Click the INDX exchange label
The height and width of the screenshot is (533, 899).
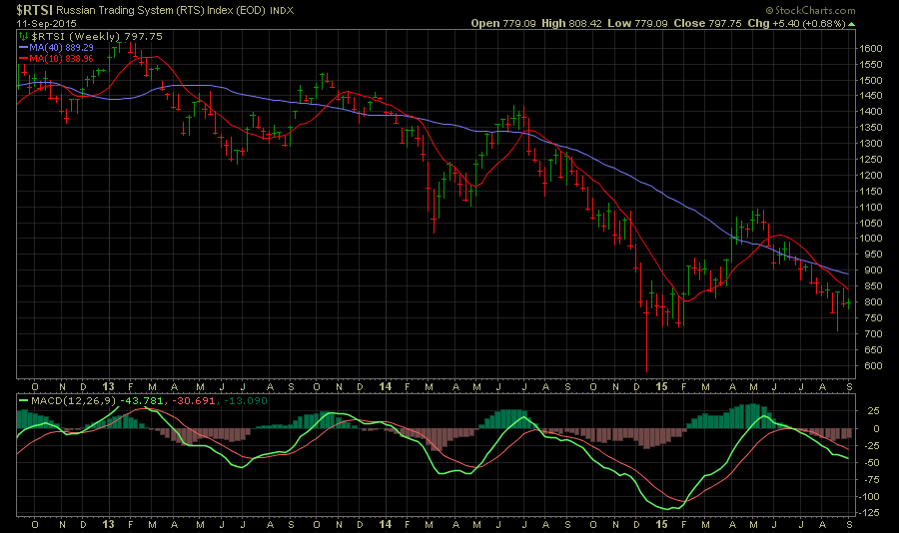pos(282,11)
